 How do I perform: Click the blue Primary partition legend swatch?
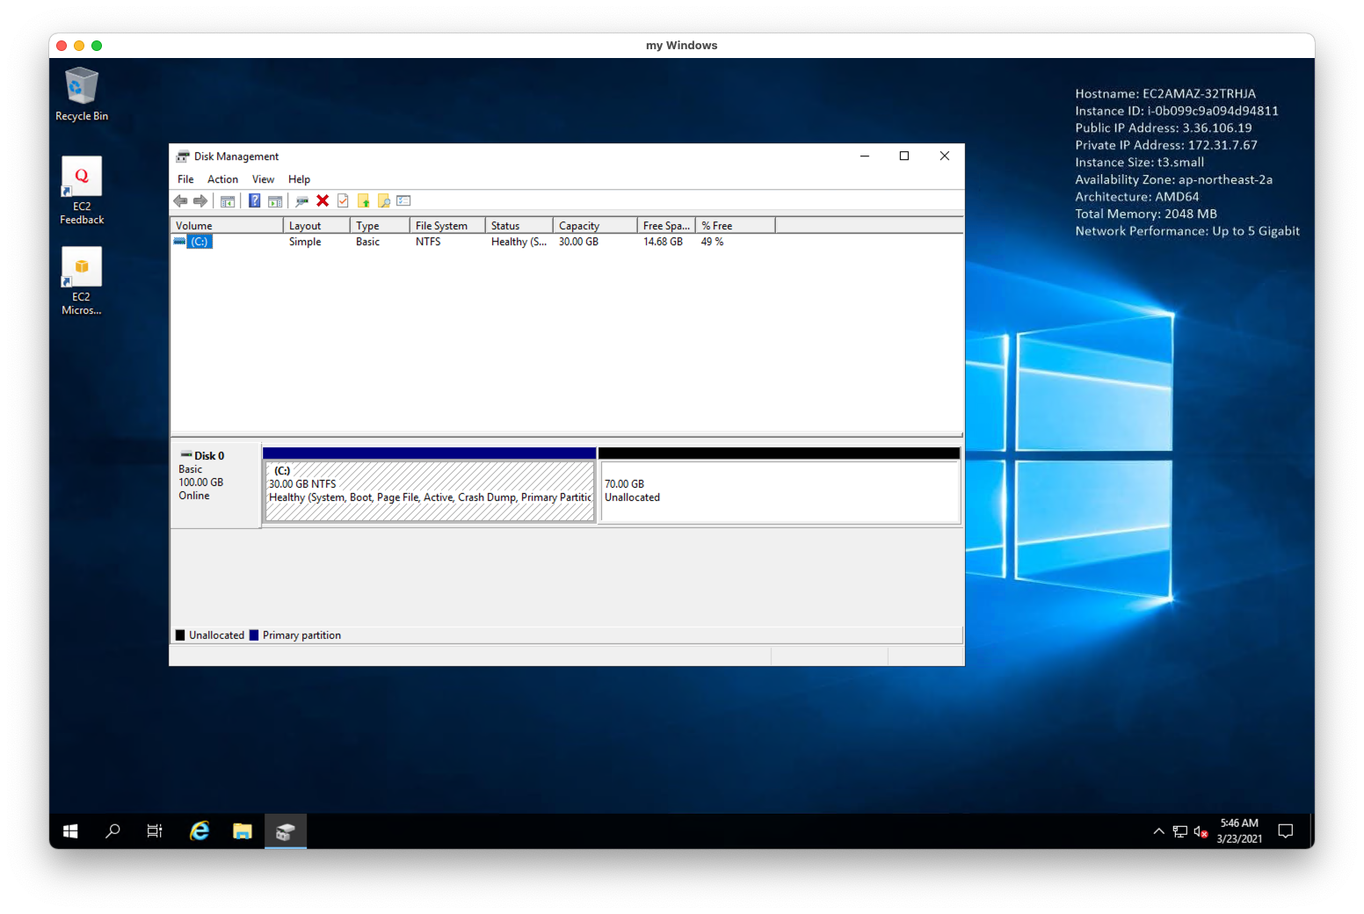click(254, 635)
